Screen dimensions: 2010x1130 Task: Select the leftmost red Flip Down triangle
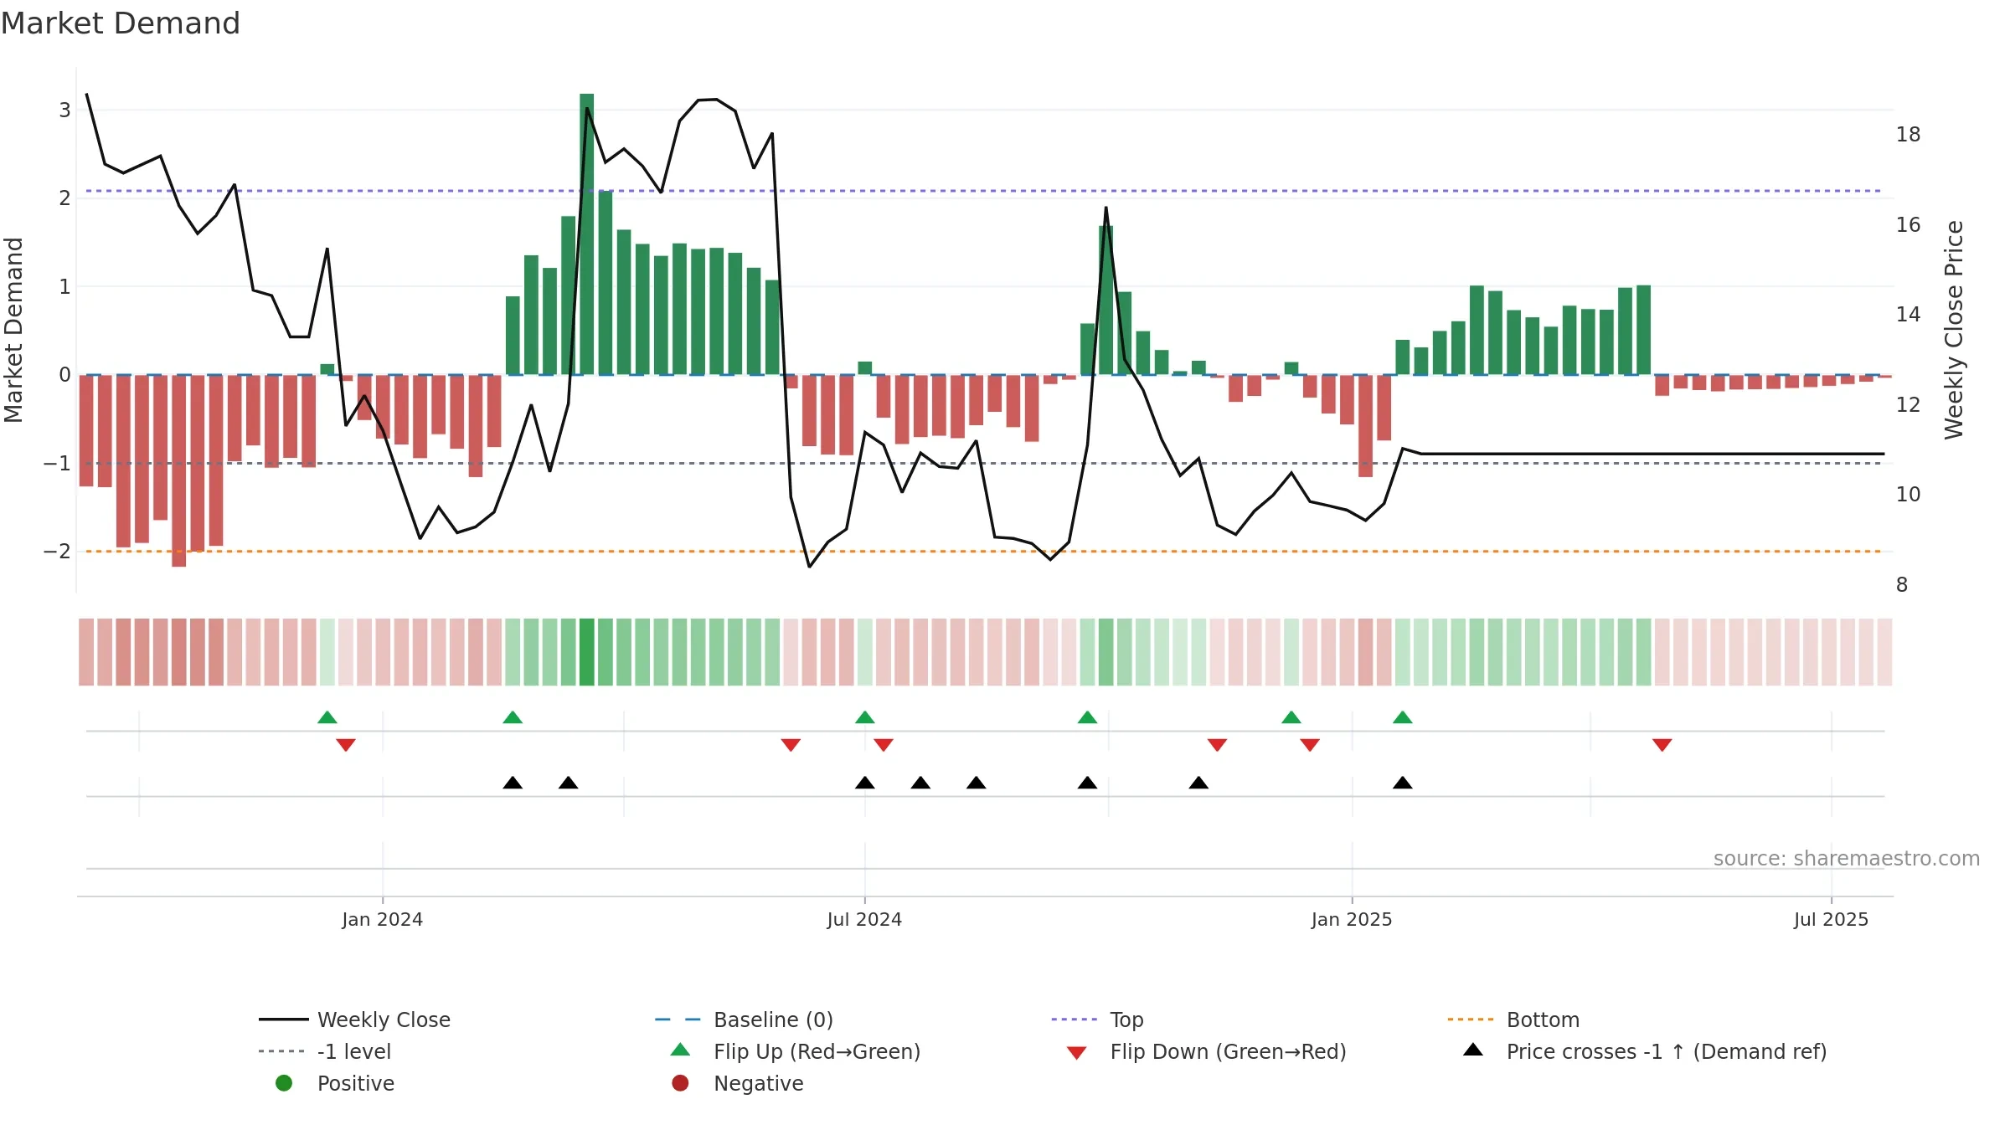[x=346, y=745]
